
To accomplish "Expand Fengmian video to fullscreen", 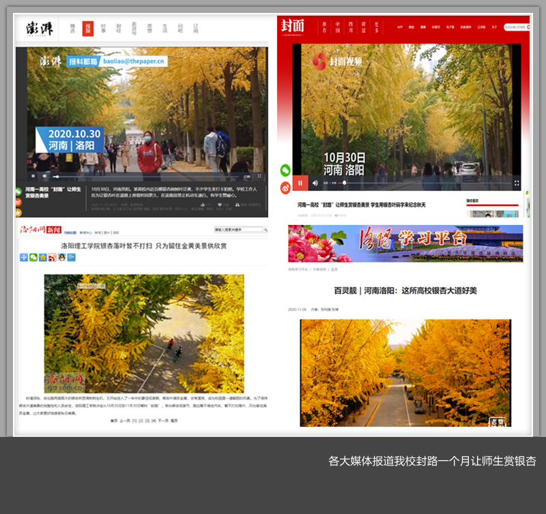I will coord(517,183).
